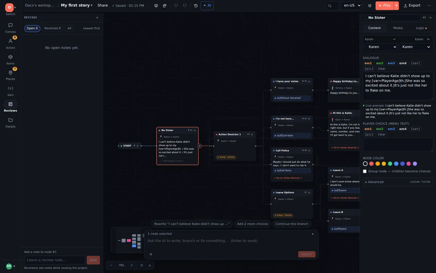The width and height of the screenshot is (436, 273).
Task: Open the speaker Karen dropdown
Action: [381, 47]
